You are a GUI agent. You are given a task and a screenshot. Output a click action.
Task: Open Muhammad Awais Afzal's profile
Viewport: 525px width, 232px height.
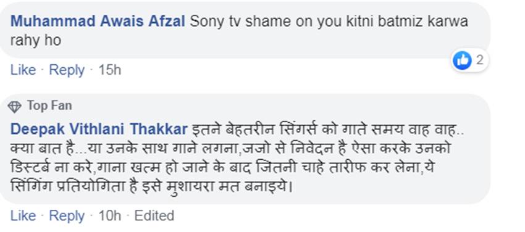point(98,22)
